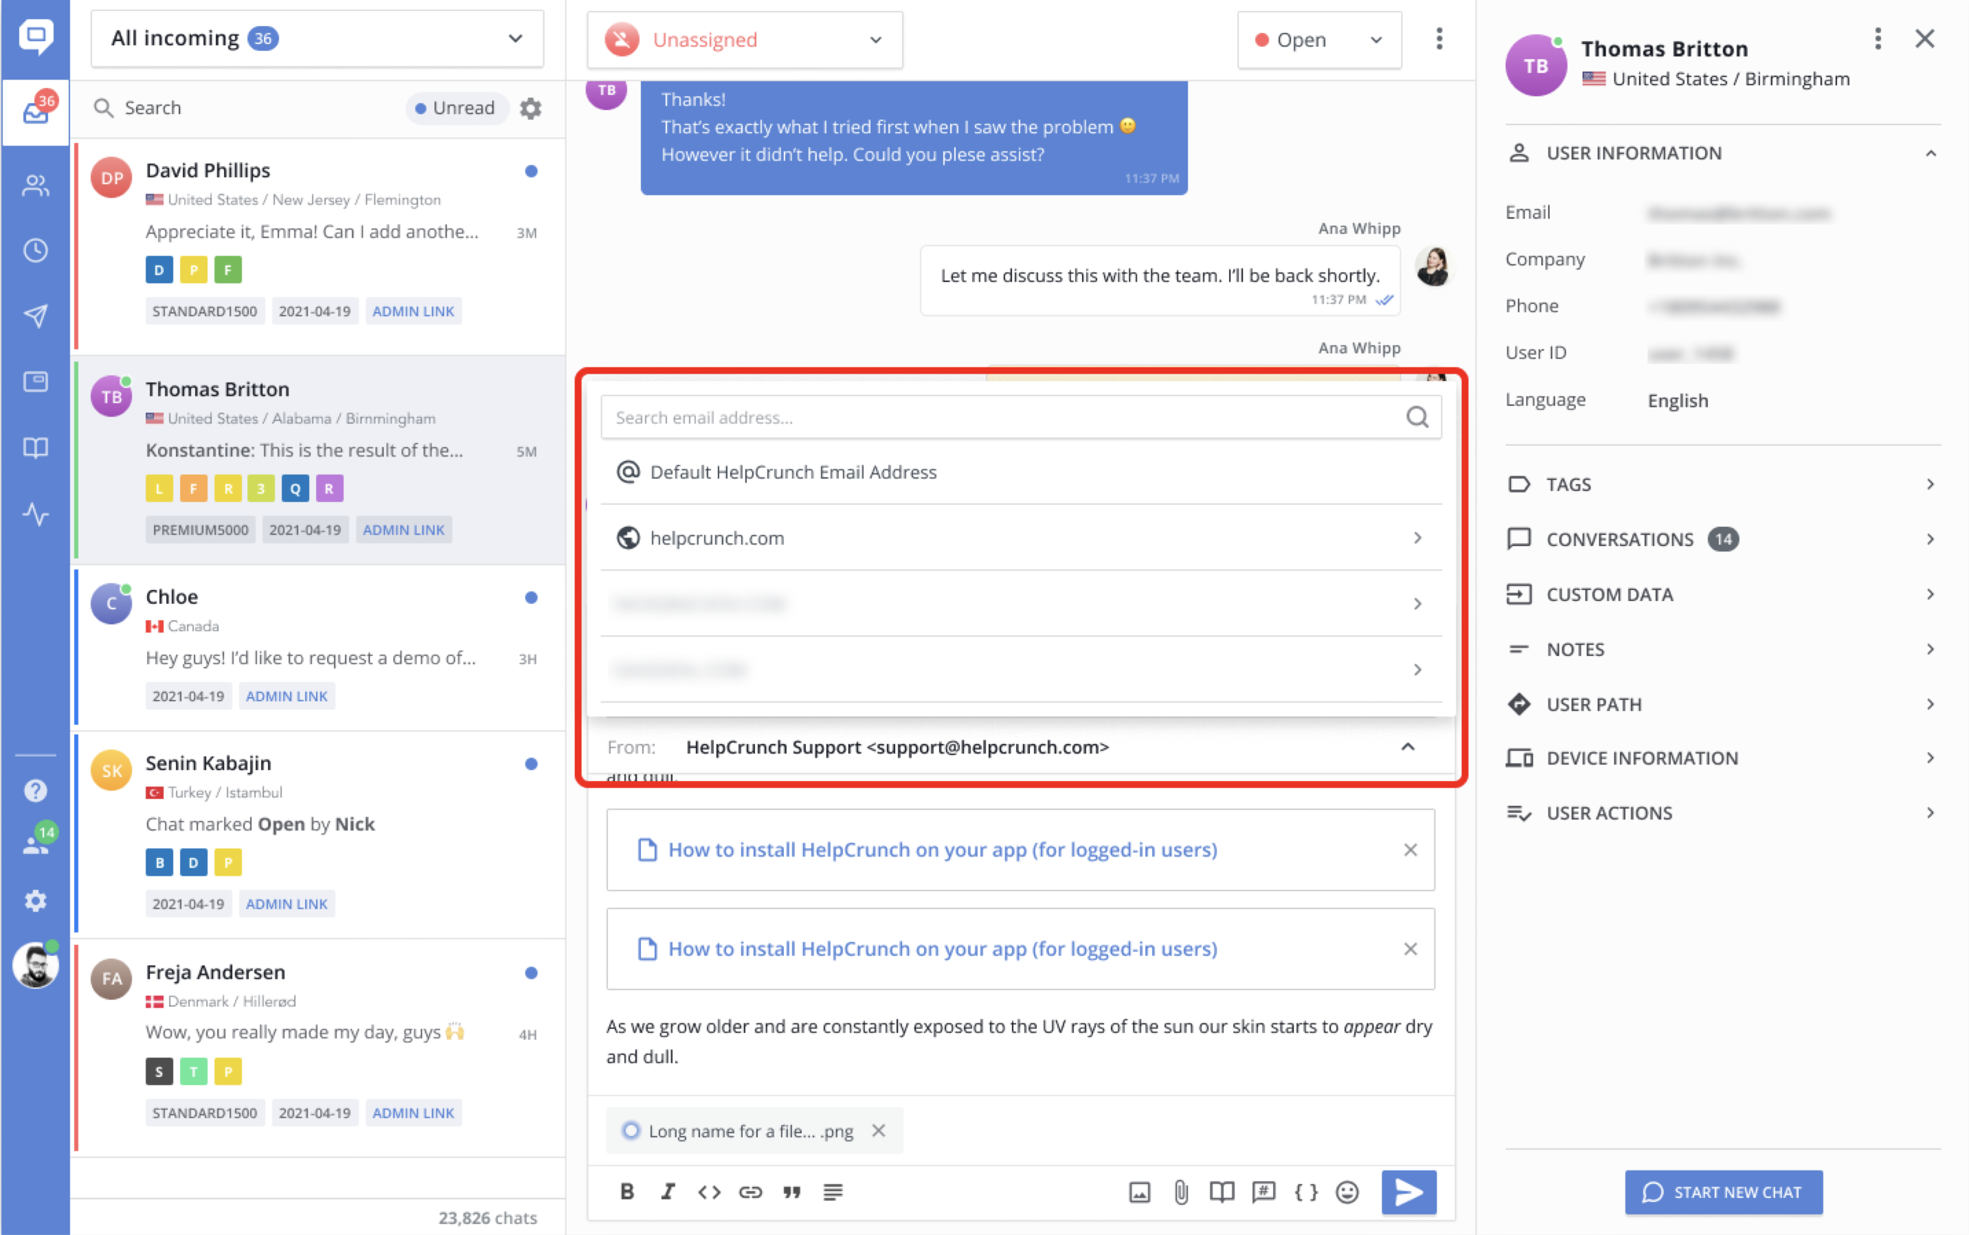Open the settings gear in left sidebar
Viewport: 1969px width, 1235px height.
click(36, 901)
